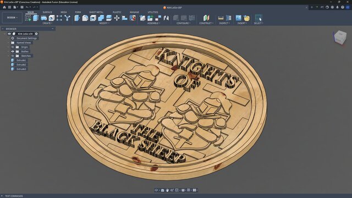This screenshot has width=352, height=198.
Task: Click the Home icon in the top bar
Action: (4, 7)
